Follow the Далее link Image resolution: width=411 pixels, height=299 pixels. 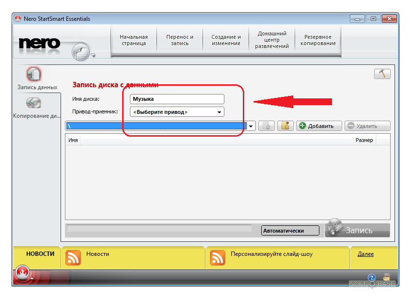click(365, 254)
